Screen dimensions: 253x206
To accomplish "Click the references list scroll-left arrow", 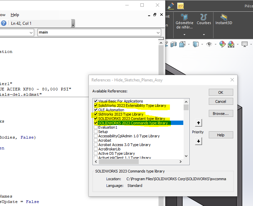I will click(x=96, y=162).
